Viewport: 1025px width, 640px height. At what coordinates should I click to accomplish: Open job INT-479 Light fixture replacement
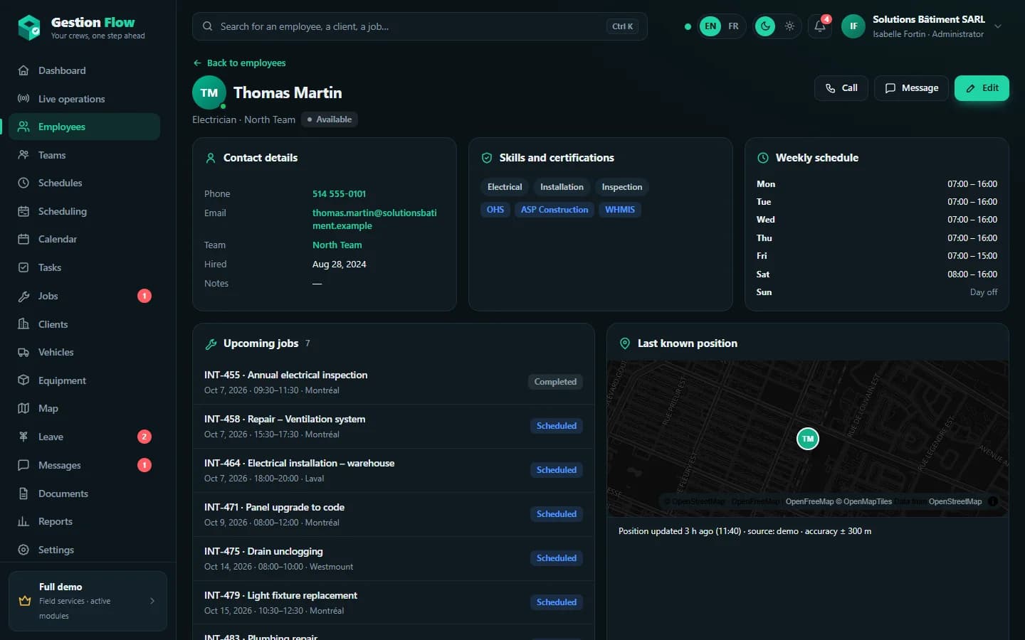tap(394, 602)
